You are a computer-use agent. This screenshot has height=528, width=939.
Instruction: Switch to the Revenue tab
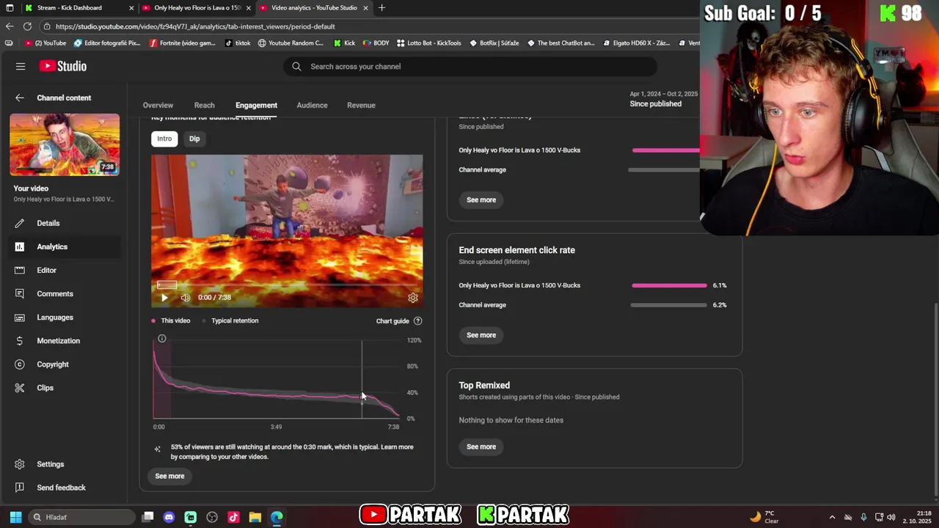(x=361, y=105)
